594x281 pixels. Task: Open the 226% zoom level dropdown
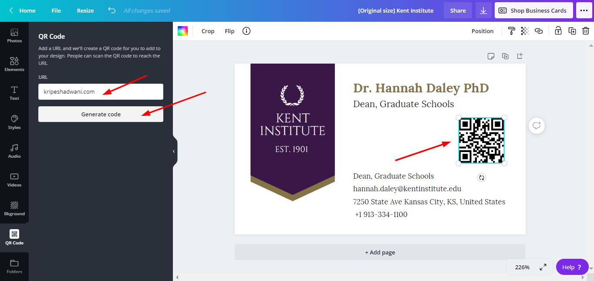(x=522, y=267)
